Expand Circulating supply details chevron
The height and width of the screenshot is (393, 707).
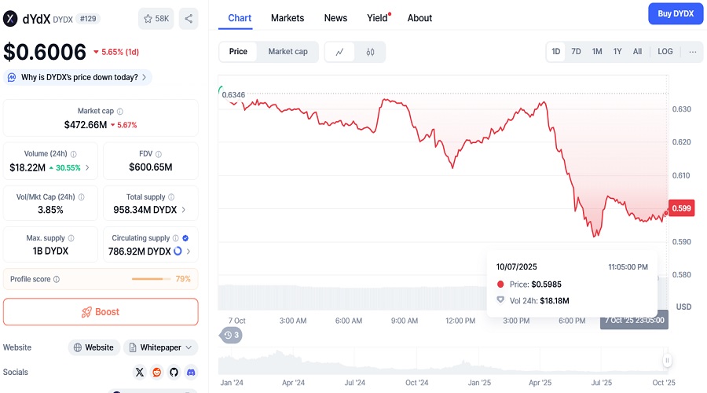coord(189,252)
